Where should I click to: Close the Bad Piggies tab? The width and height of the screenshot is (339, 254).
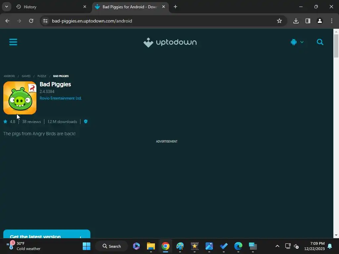click(164, 7)
